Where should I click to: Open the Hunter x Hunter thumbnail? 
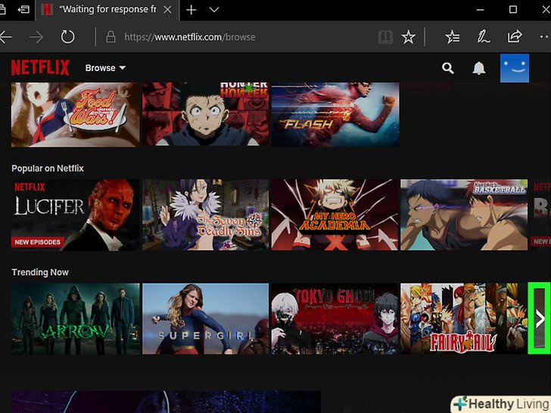(x=206, y=114)
